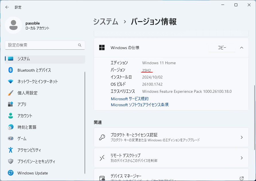
Task: Click the game controller icon
Action: point(11,138)
